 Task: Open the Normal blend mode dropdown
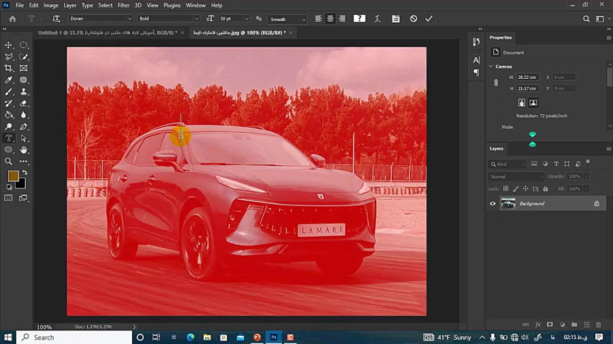(516, 177)
